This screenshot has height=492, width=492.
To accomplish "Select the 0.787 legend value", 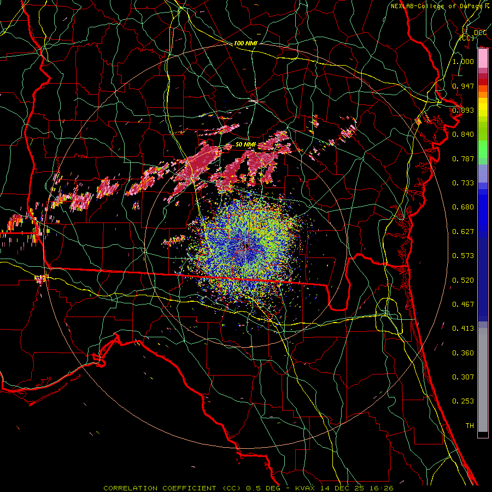I will pyautogui.click(x=463, y=159).
